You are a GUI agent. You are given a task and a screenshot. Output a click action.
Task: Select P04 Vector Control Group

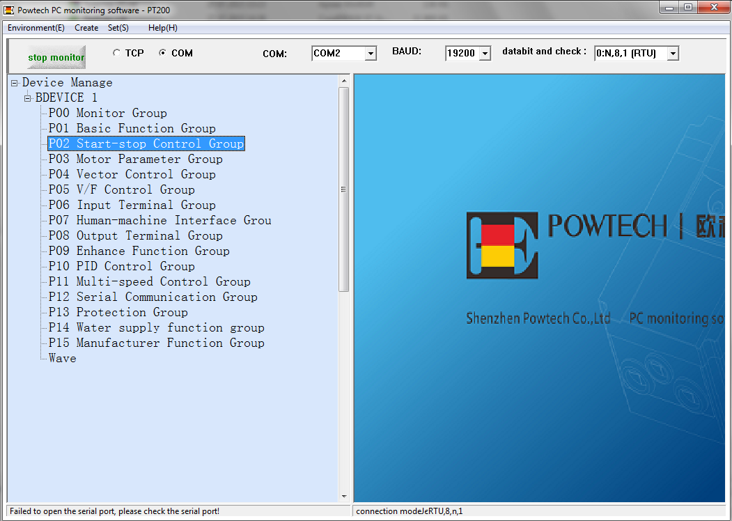click(132, 174)
